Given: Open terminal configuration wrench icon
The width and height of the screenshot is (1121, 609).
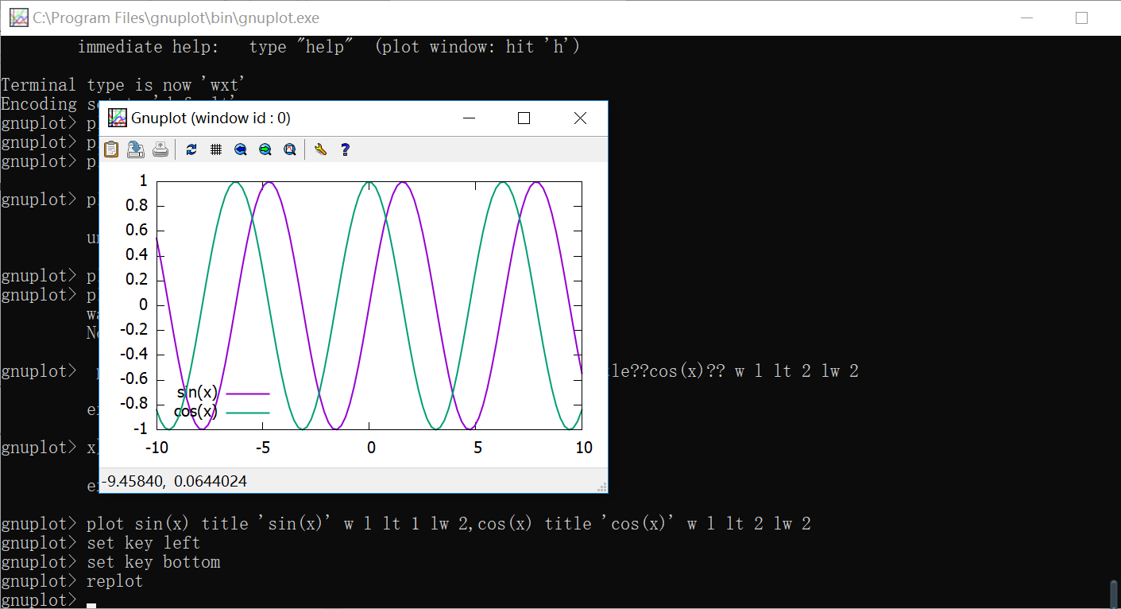Looking at the screenshot, I should tap(320, 149).
